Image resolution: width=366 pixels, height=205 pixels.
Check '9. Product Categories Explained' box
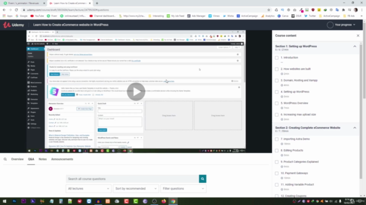[x=277, y=162]
